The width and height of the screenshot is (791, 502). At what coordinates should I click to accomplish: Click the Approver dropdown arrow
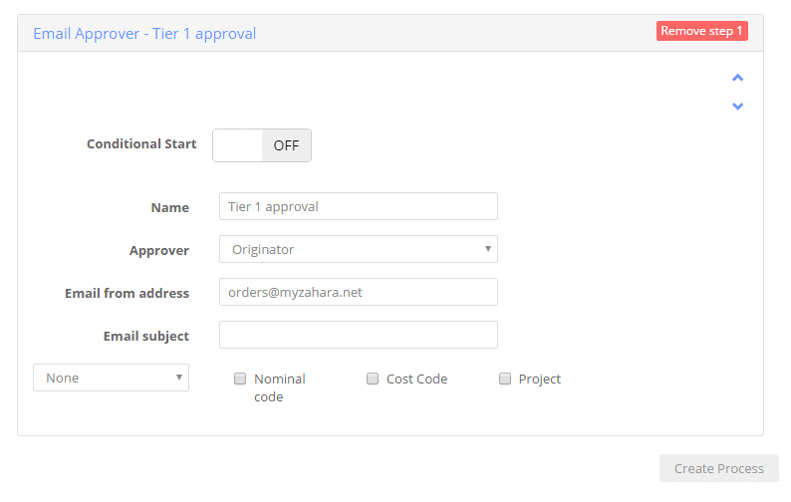(488, 249)
